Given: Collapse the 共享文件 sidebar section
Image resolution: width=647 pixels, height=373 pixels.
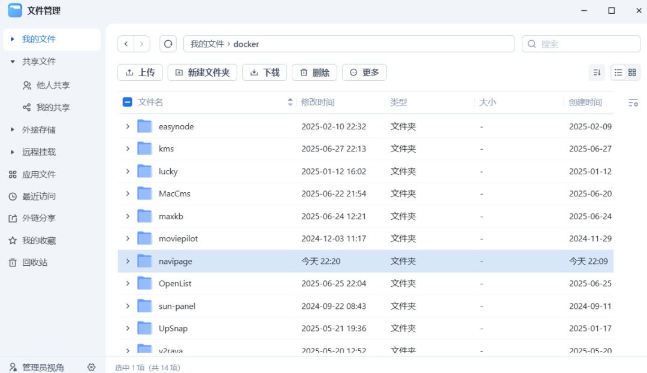Looking at the screenshot, I should (13, 62).
